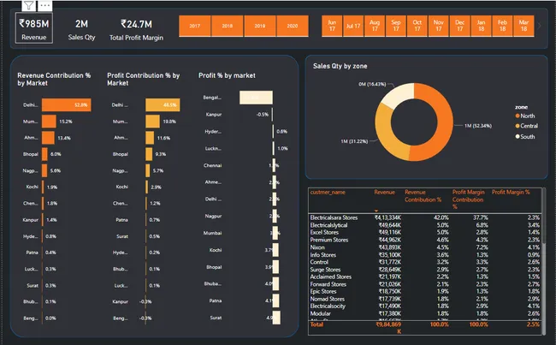The width and height of the screenshot is (556, 345).
Task: Select the ₹24.7M Total Profit Margin card
Action: click(x=136, y=29)
